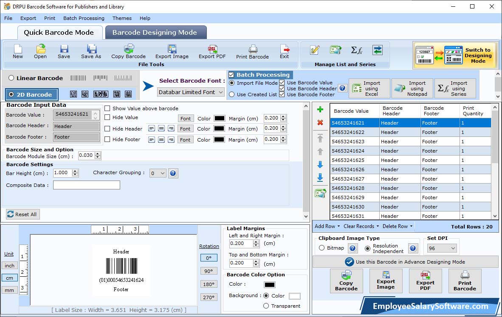Click Export Image in File Tools toolbar
The image size is (502, 317).
click(x=172, y=52)
